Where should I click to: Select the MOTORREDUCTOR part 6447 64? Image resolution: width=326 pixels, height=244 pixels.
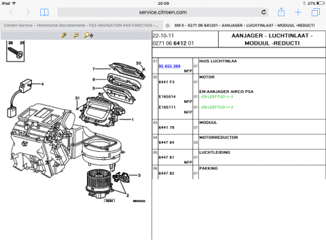pyautogui.click(x=166, y=142)
